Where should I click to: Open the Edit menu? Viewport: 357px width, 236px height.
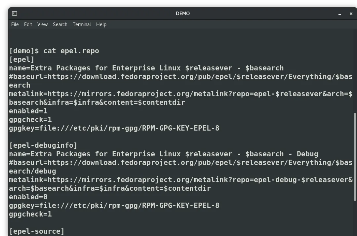coord(28,24)
